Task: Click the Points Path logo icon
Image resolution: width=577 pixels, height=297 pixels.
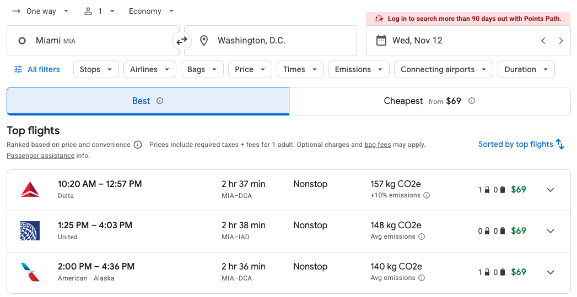Action: (x=379, y=19)
